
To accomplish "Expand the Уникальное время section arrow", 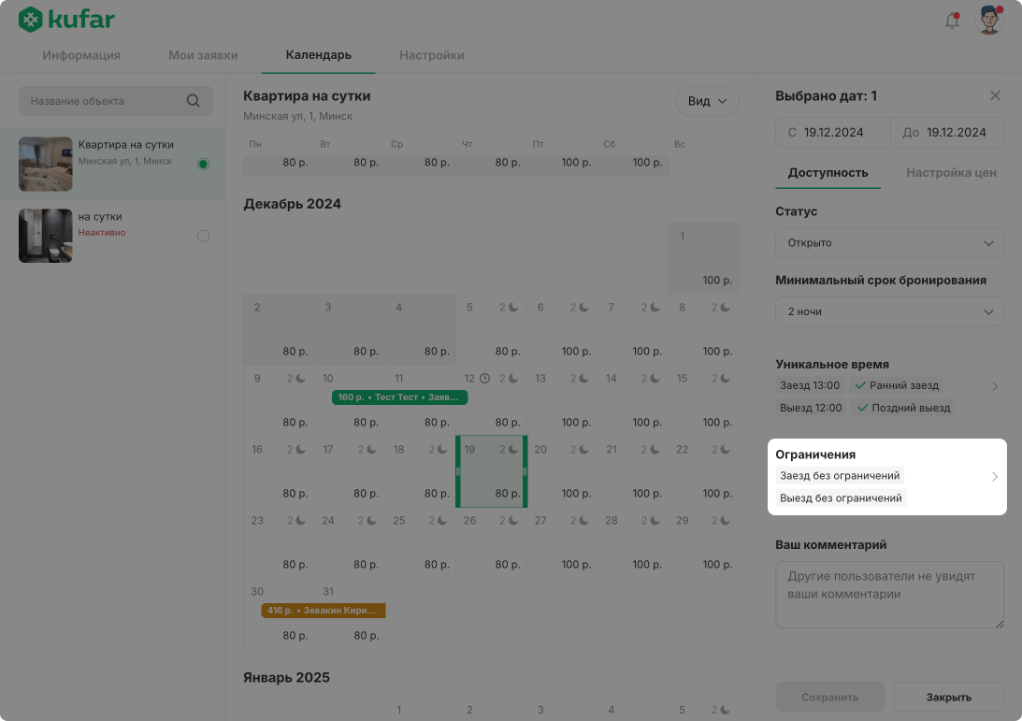I will coord(995,386).
